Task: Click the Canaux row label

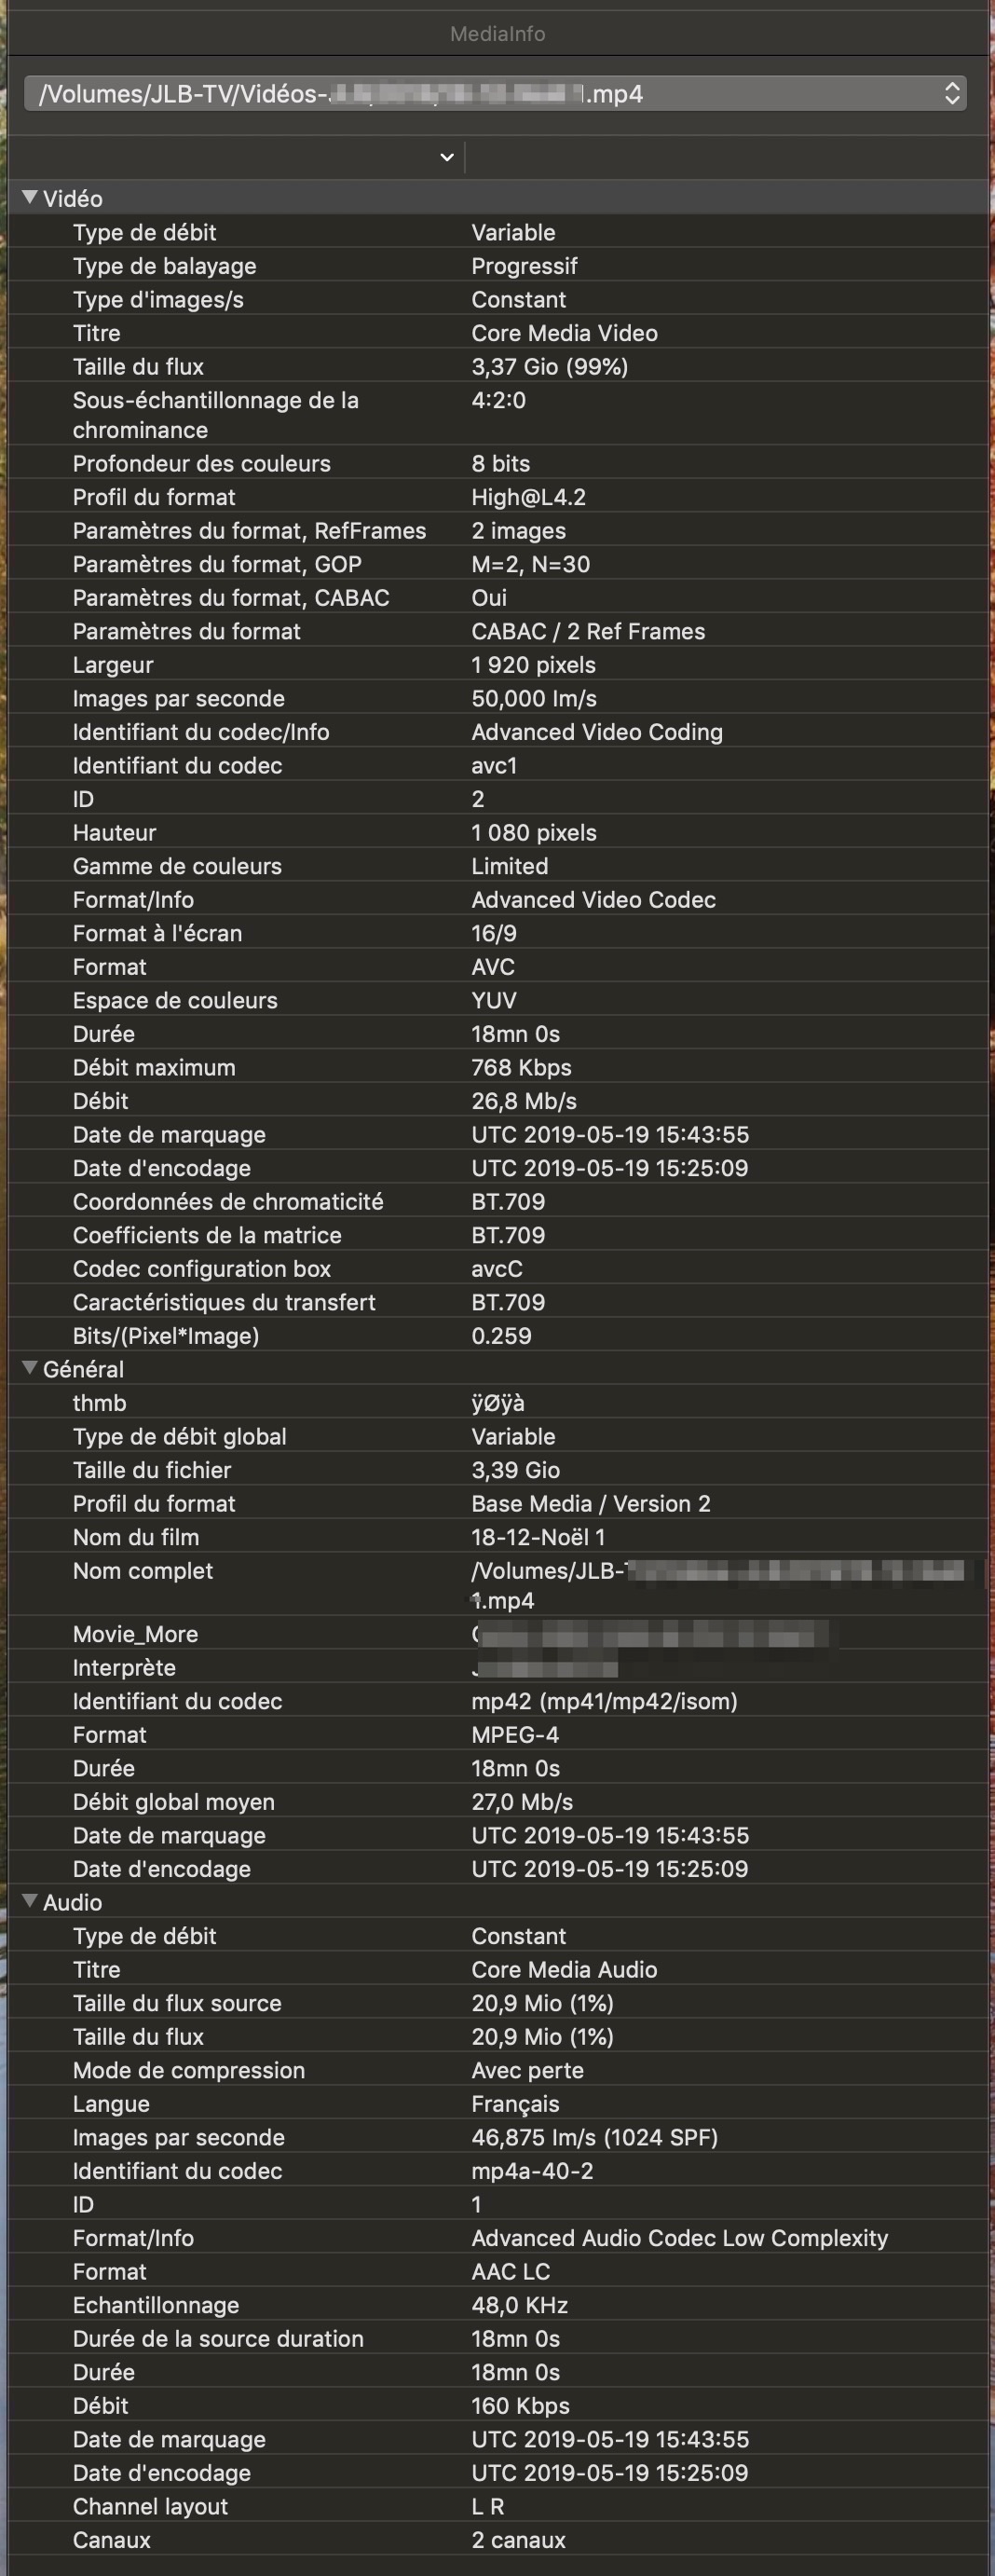Action: coord(112,2539)
